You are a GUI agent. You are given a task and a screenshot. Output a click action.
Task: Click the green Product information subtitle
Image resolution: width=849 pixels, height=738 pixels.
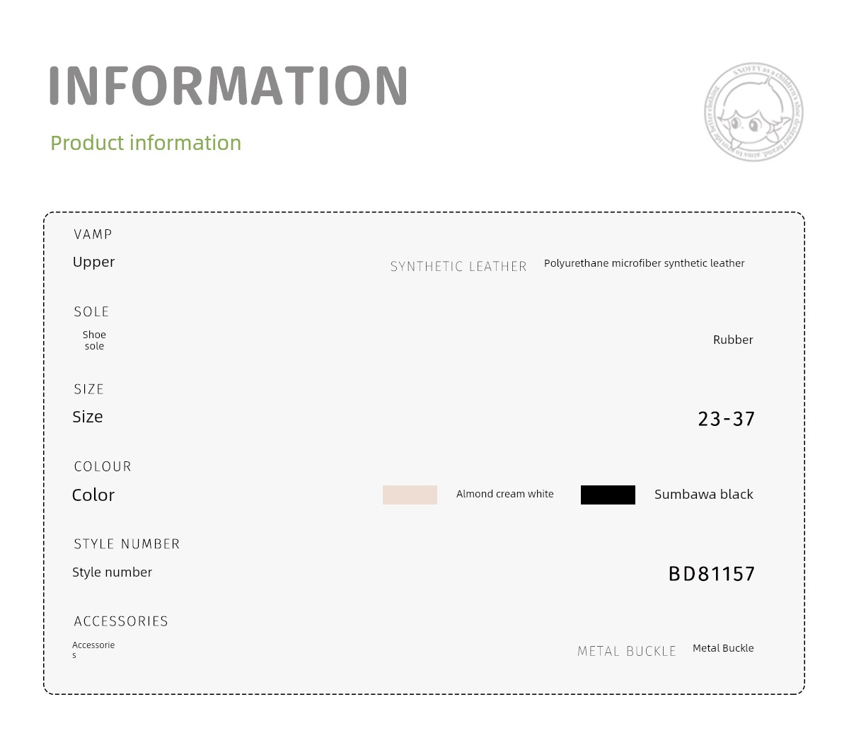tap(146, 143)
